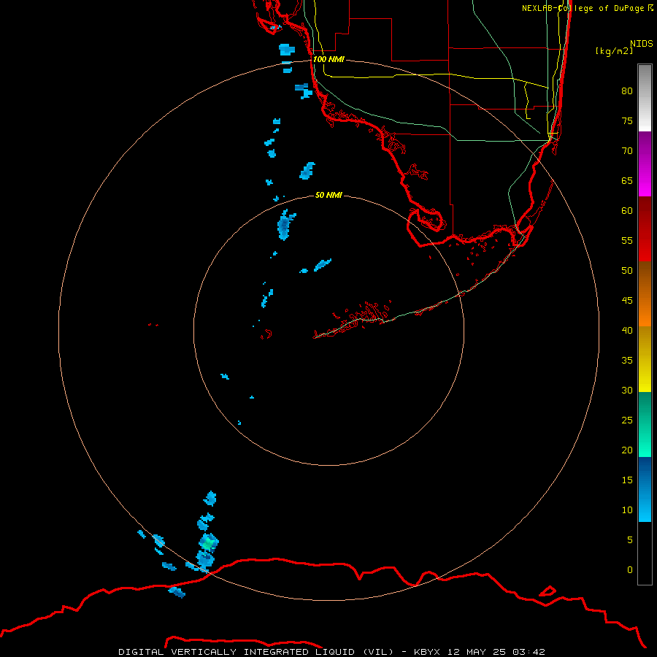
Task: Click the 0 scale value
Action: click(x=630, y=570)
